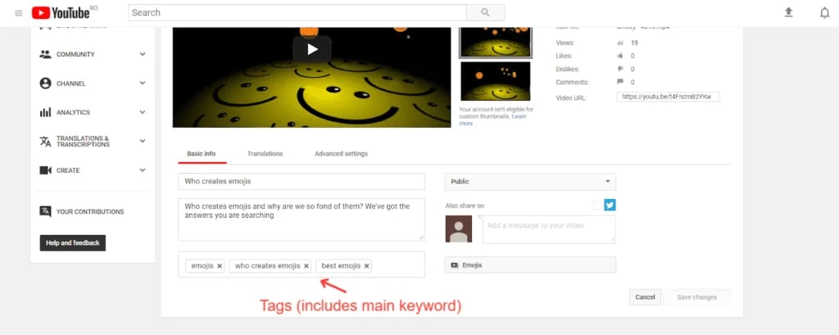Click Help and feedback button

pyautogui.click(x=73, y=243)
